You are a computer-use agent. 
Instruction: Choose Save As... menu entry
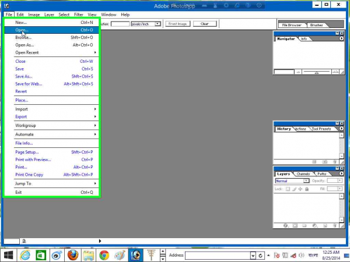tap(51, 76)
